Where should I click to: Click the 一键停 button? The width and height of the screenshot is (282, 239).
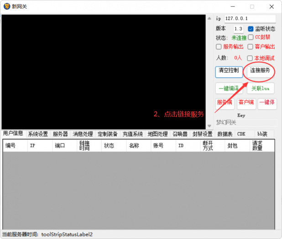[267, 104]
